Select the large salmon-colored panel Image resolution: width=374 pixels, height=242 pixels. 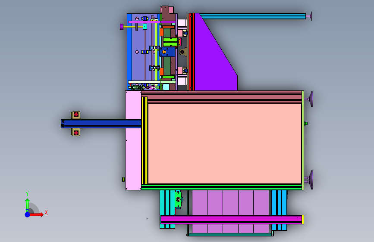click(x=224, y=143)
